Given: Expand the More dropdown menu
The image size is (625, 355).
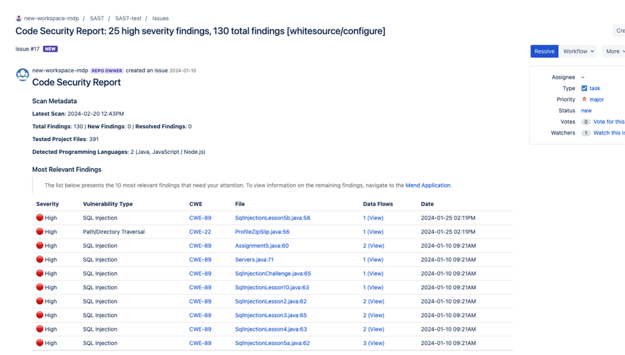Looking at the screenshot, I should (614, 52).
